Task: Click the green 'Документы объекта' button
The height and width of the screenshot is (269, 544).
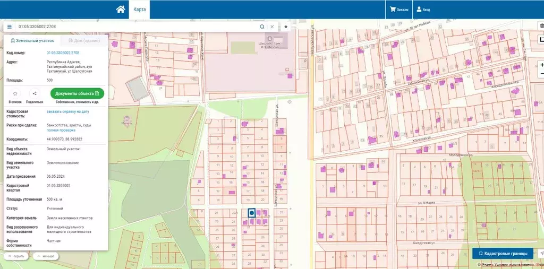Action: click(78, 93)
